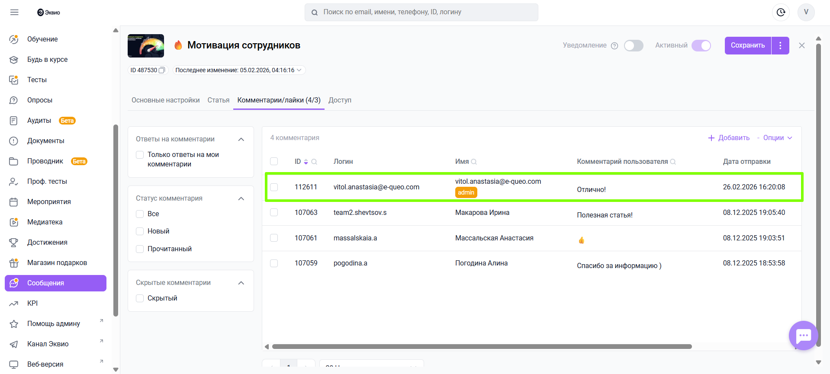Open the hamburger menu icon

(x=14, y=12)
